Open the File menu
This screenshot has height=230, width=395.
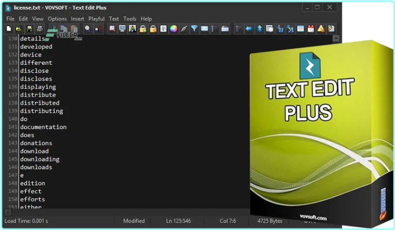coord(10,19)
